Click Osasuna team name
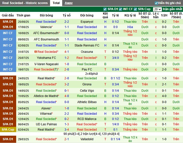The image size is (183, 143). click(x=87, y=52)
